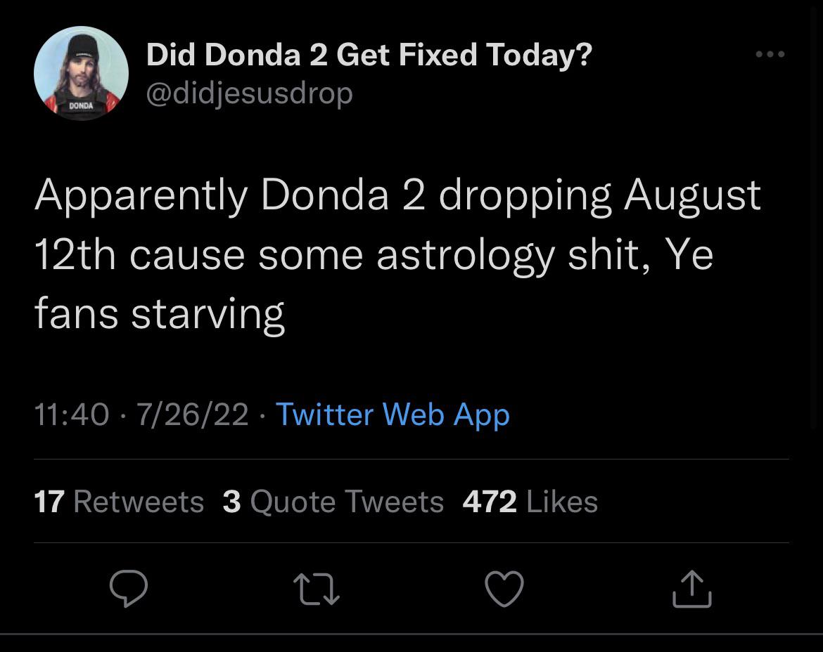View the 3 Quote Tweets list

(333, 502)
